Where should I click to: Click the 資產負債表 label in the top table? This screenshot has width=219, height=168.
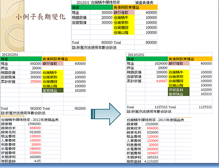(144, 3)
